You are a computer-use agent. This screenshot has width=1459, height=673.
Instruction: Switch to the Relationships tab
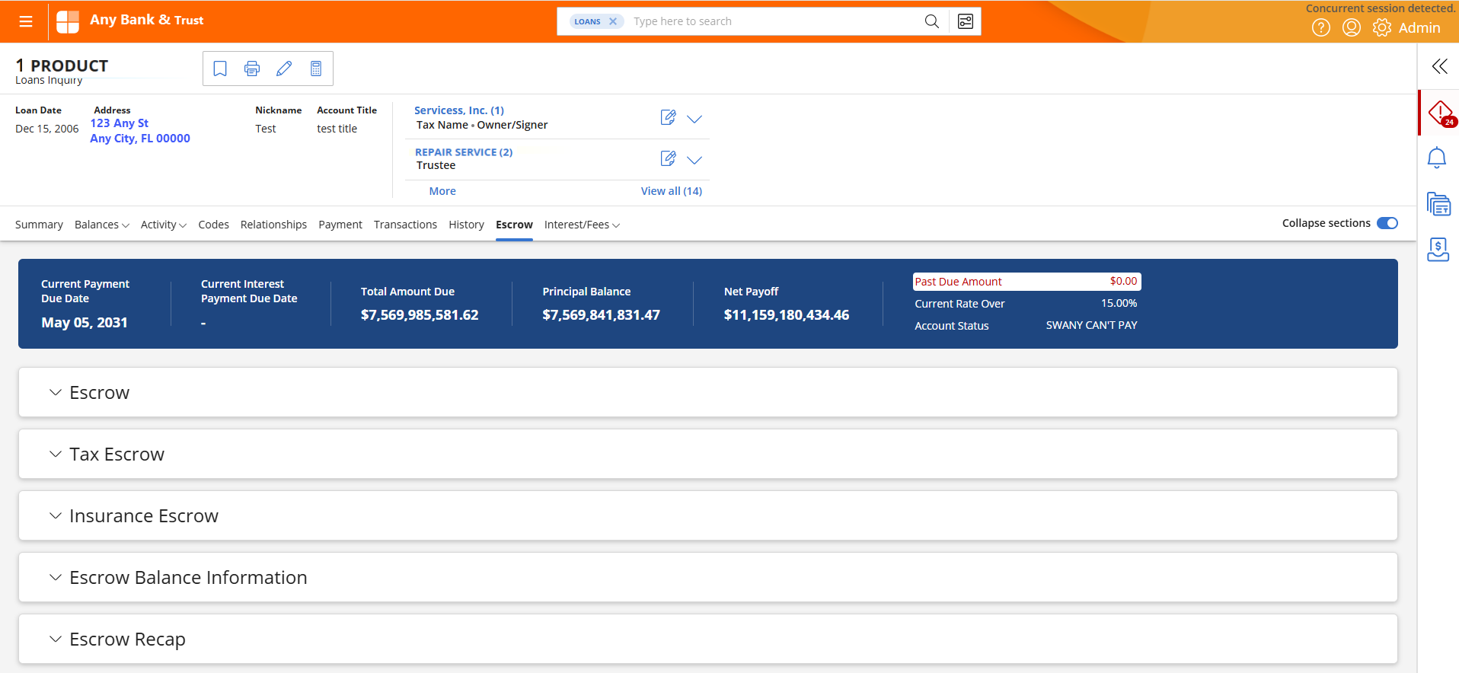273,225
